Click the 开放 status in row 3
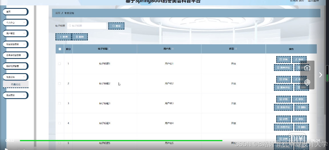 [233, 103]
